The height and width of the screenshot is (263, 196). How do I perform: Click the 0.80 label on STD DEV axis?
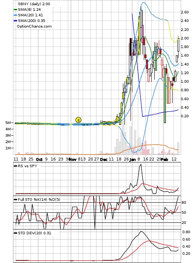tap(186, 232)
